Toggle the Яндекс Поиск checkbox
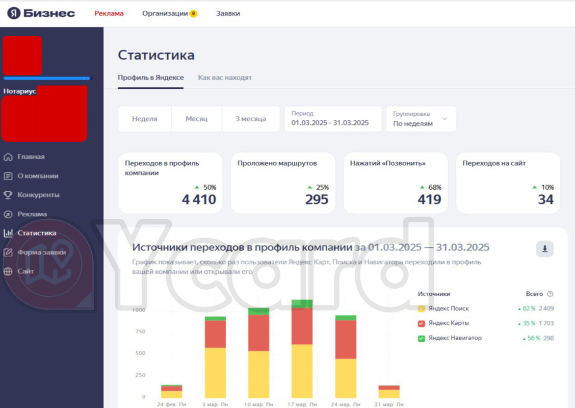This screenshot has height=408, width=575. coord(422,309)
